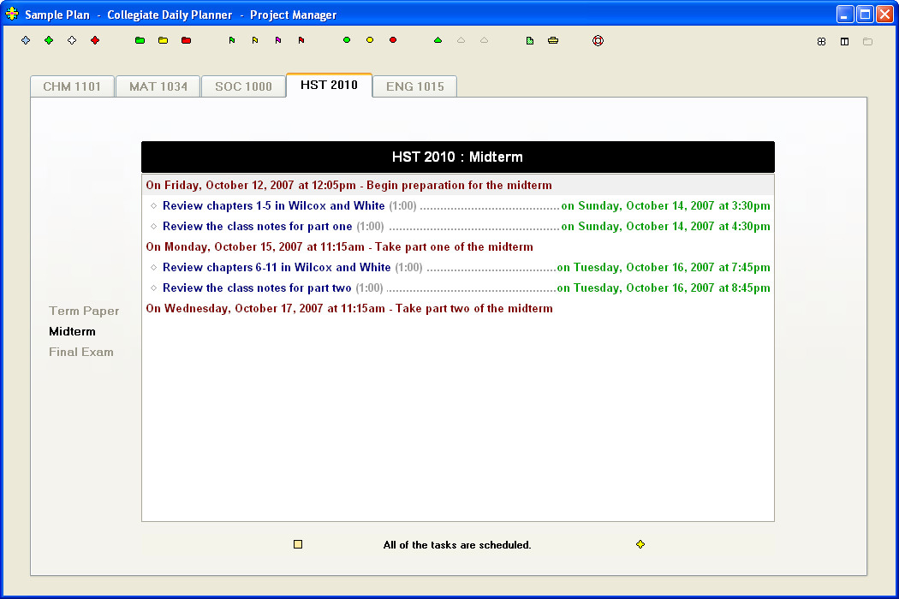Click the green diamond toolbar icon
The image size is (899, 599).
coord(49,40)
